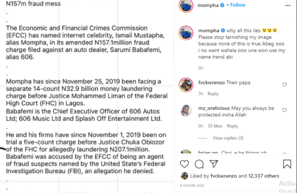Screen dimensions: 297x193
Task: Open mompha username in header
Action: point(208,5)
